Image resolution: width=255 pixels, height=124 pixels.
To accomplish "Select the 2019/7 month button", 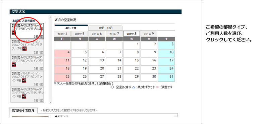I will pos(114,34).
